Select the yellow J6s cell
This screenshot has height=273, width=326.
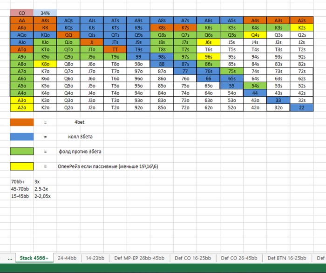point(209,42)
